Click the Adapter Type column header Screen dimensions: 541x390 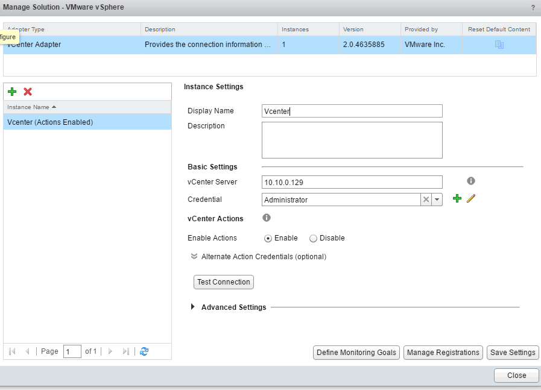point(72,30)
